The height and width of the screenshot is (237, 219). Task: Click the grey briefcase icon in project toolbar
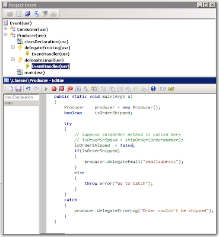tap(53, 14)
